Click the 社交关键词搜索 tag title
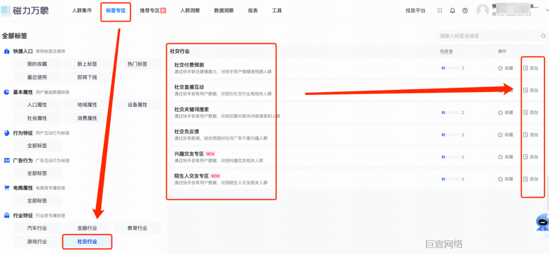 191,109
